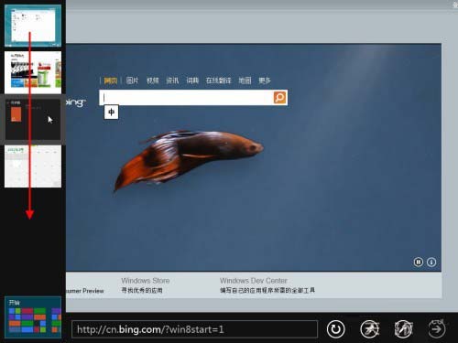Open the Consumer Preview link at bottom
This screenshot has width=458, height=343.
85,291
